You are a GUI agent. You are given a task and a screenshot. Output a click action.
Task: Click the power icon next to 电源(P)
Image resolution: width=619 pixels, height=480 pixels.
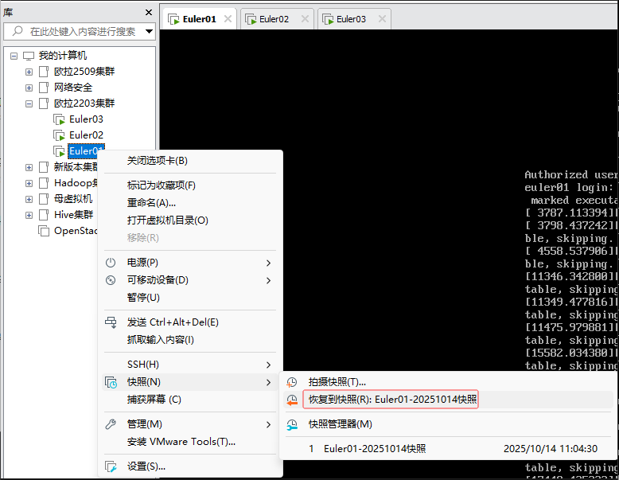111,263
